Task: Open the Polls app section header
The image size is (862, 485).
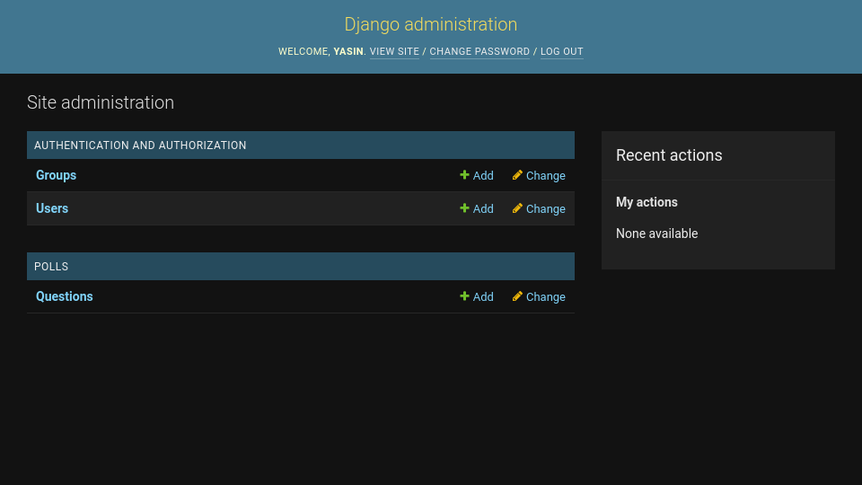Action: [x=51, y=266]
